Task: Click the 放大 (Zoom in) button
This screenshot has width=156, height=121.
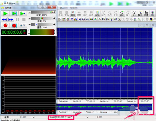Action: [122, 14]
